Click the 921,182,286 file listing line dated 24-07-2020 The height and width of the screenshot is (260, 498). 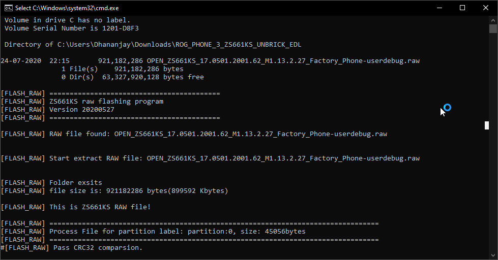click(x=210, y=61)
